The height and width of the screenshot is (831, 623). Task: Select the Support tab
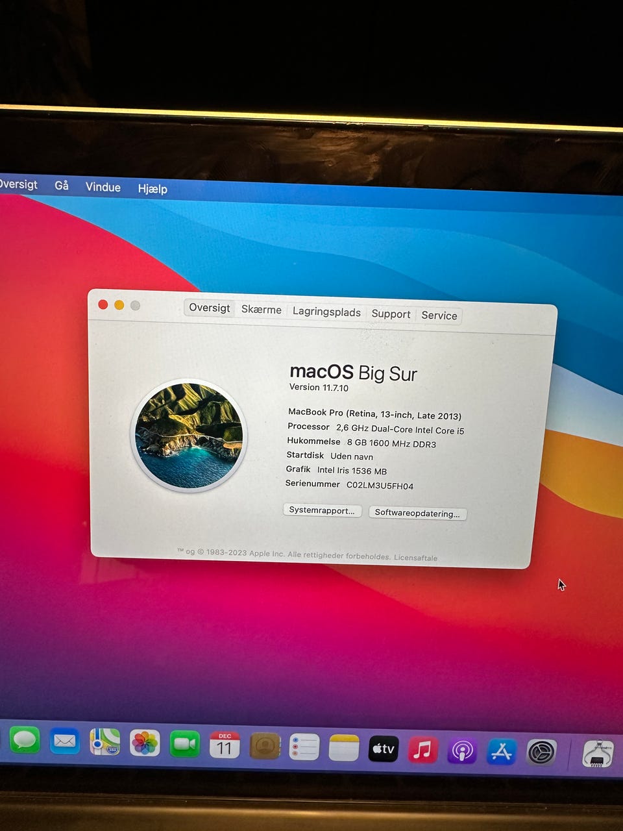click(x=391, y=314)
